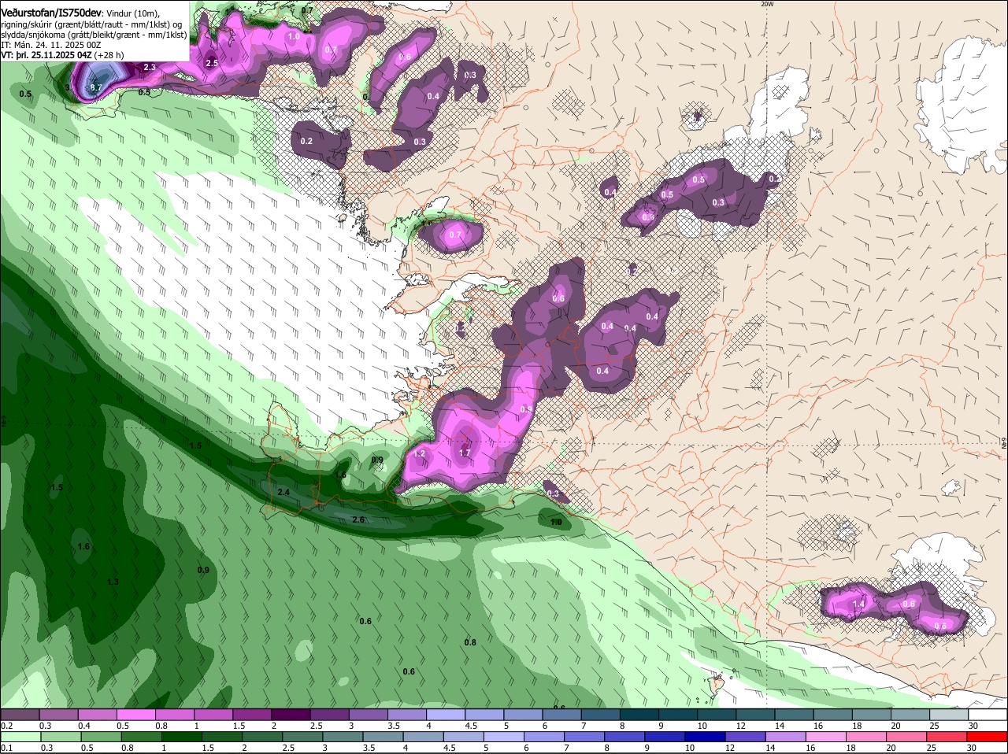Click the 'IT: Mán. 24. 11. 2025 00Z' line
1008x754 pixels.
[51, 45]
